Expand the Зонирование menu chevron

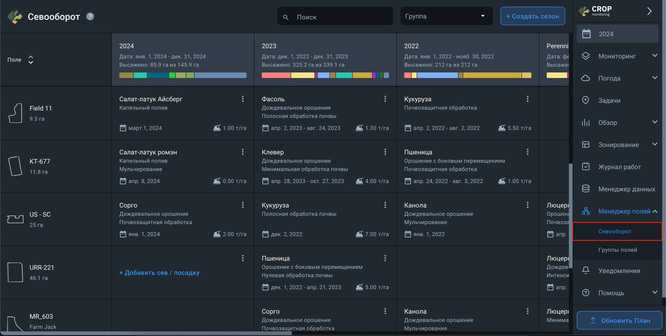tap(655, 144)
